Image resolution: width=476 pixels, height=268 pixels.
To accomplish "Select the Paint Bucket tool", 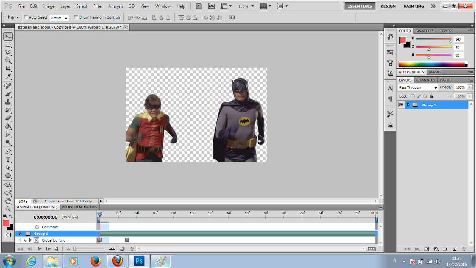I will point(8,126).
